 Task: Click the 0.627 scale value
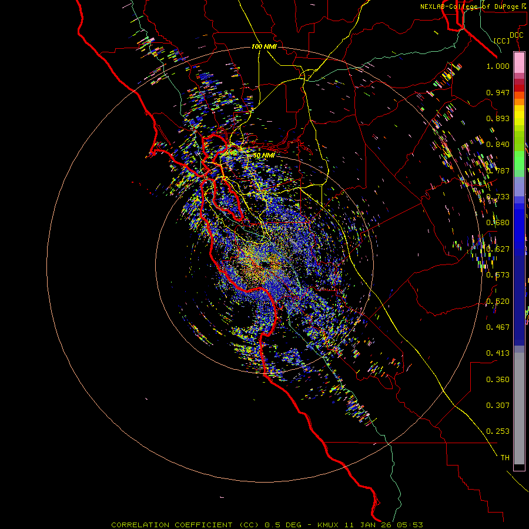498,249
